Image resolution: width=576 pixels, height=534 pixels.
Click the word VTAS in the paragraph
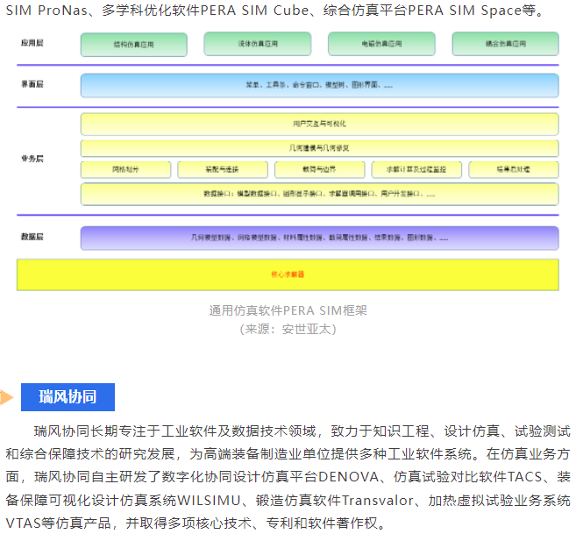pyautogui.click(x=23, y=523)
